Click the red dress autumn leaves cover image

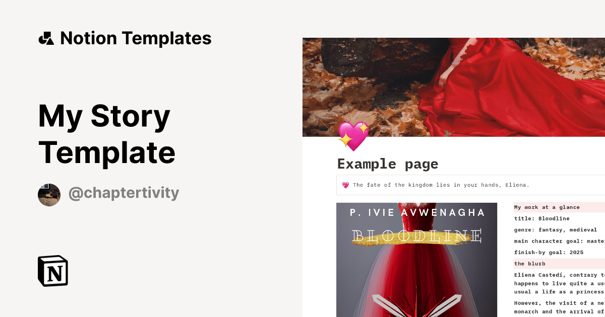click(x=454, y=87)
